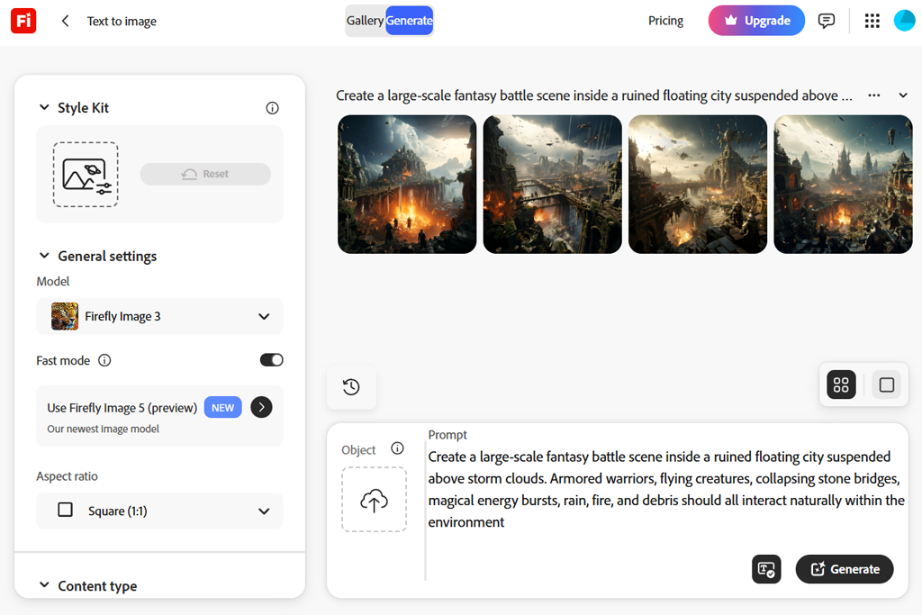Open the Object info icon
This screenshot has width=922, height=615.
coord(397,448)
